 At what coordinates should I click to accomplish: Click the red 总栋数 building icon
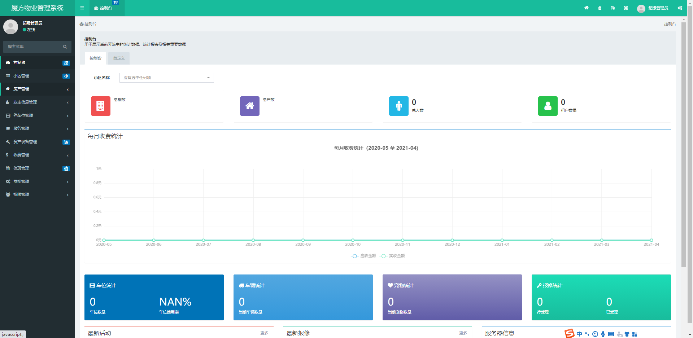100,106
